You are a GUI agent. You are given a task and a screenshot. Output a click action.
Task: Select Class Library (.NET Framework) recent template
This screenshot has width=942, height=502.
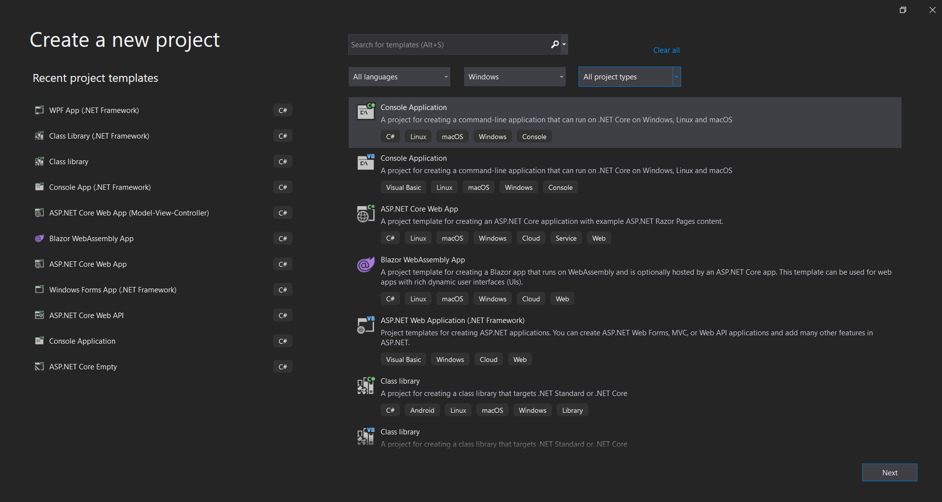[163, 136]
